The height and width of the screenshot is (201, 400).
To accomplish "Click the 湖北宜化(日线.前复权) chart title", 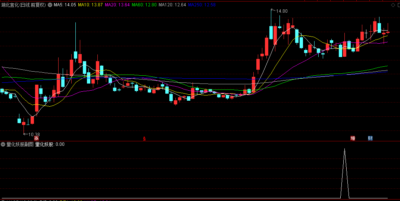I will (24, 4).
